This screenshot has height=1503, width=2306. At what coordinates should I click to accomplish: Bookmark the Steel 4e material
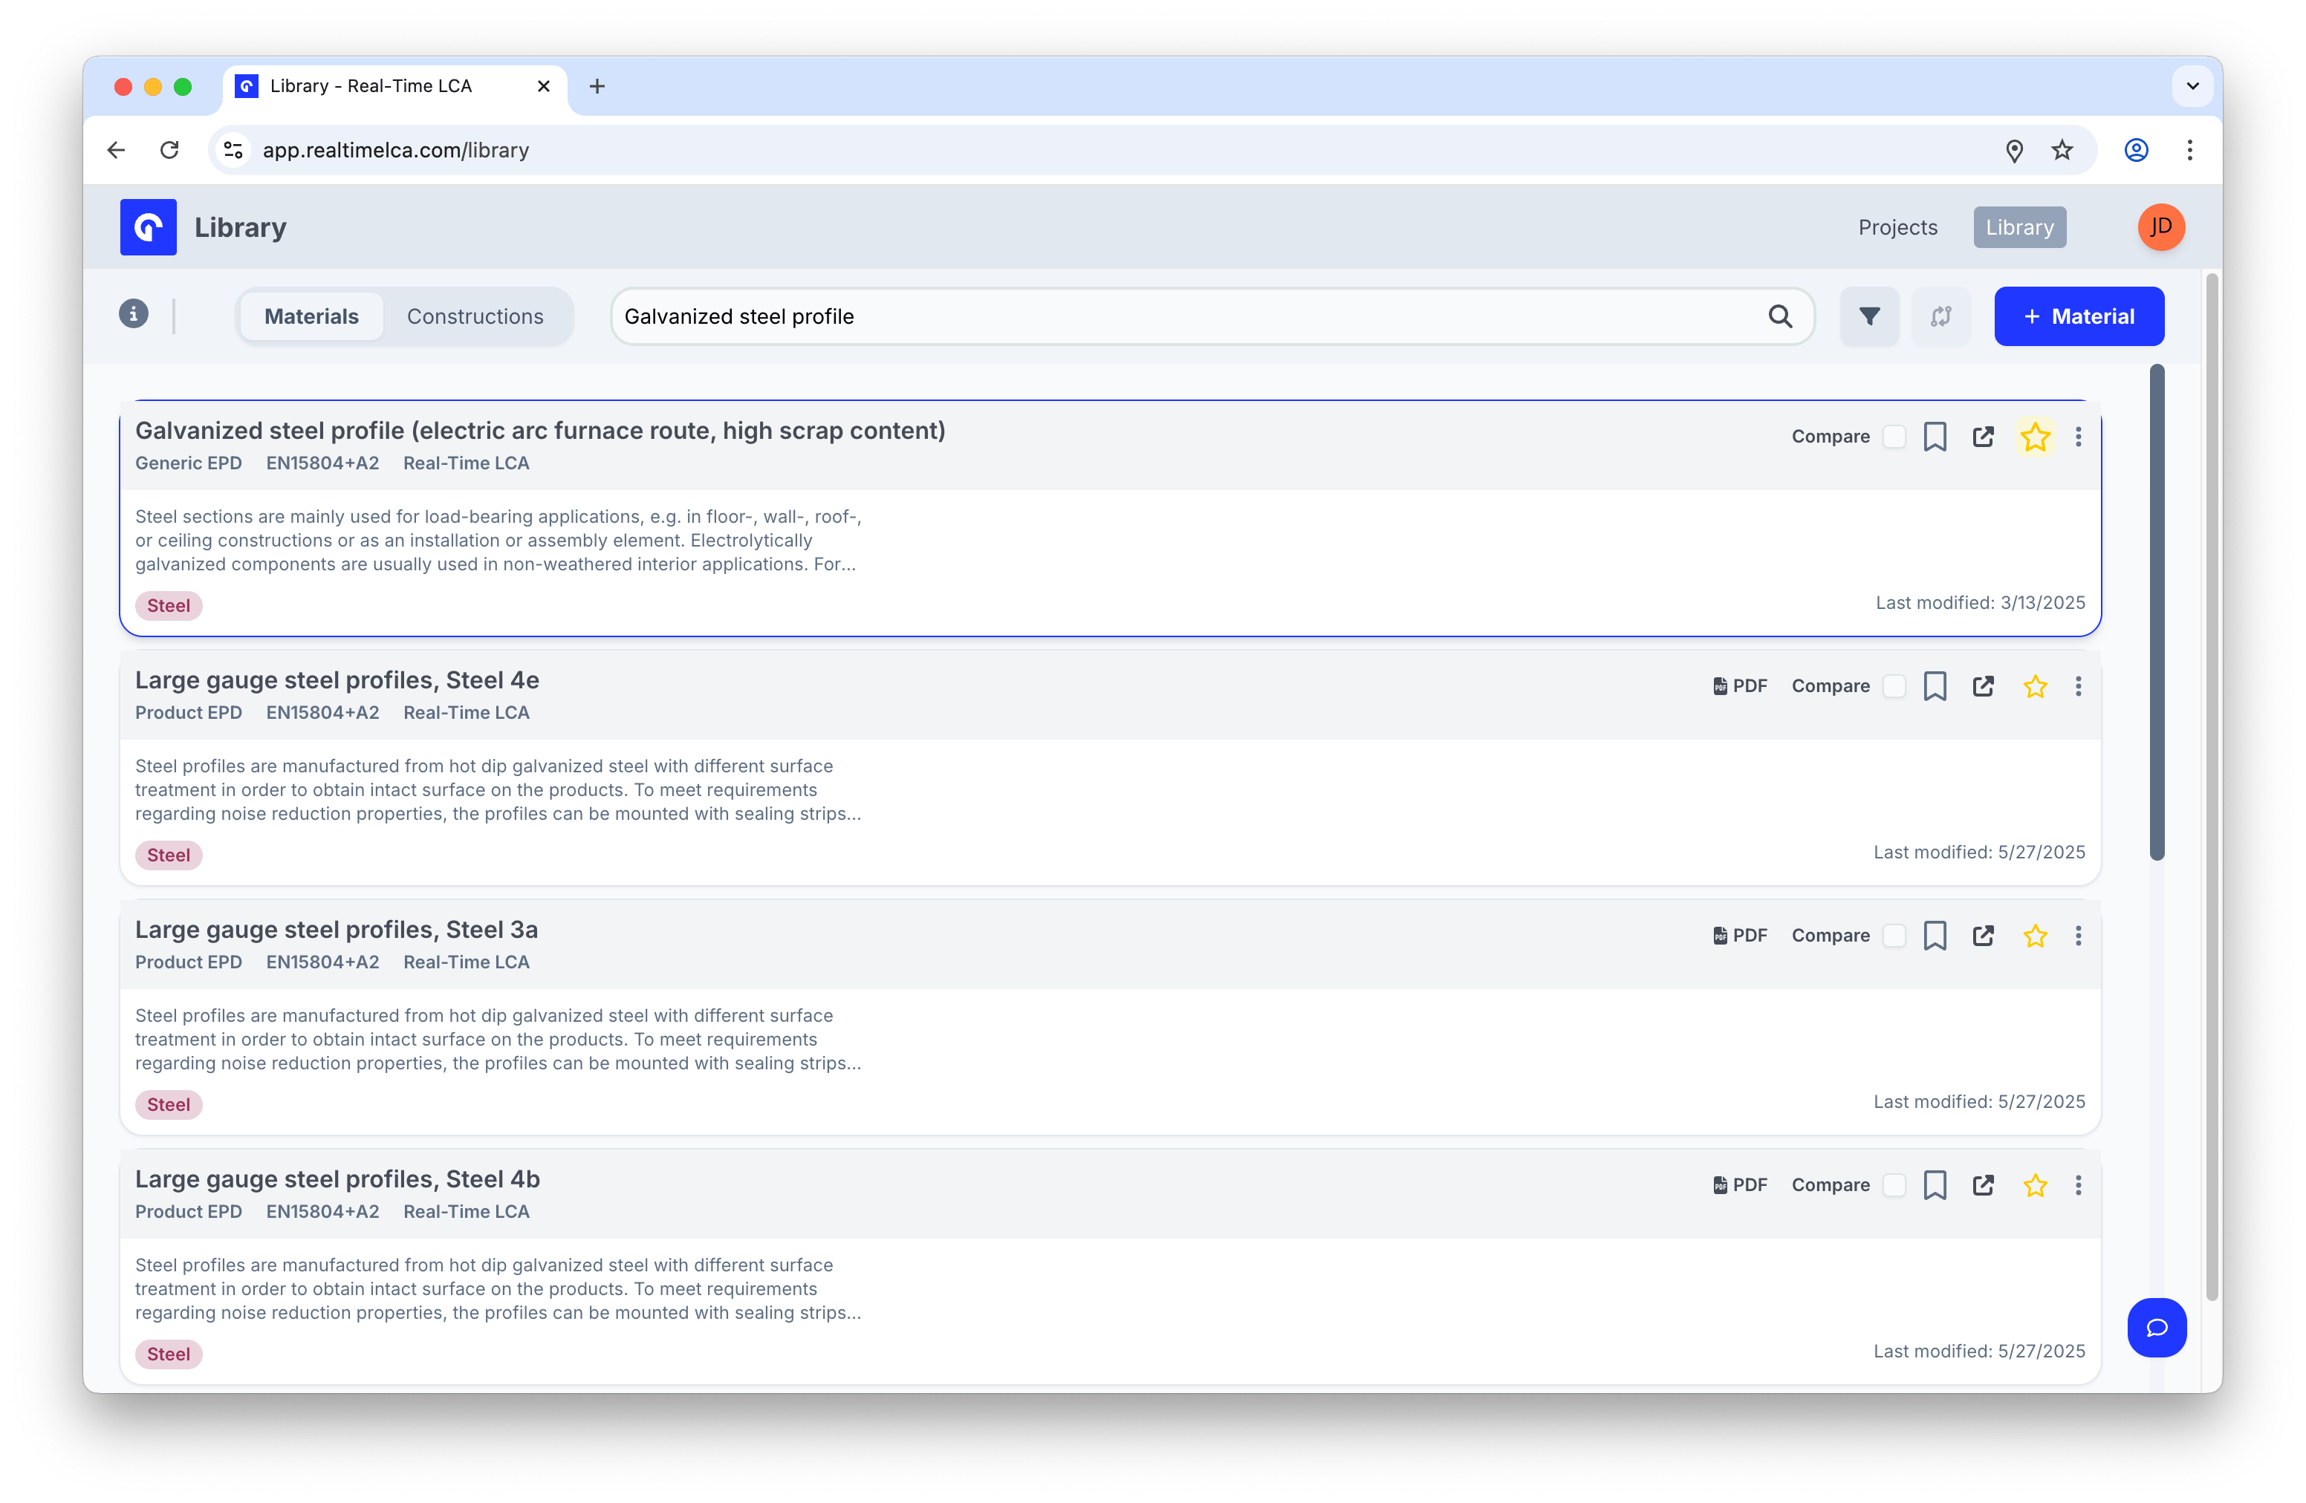click(x=1935, y=687)
